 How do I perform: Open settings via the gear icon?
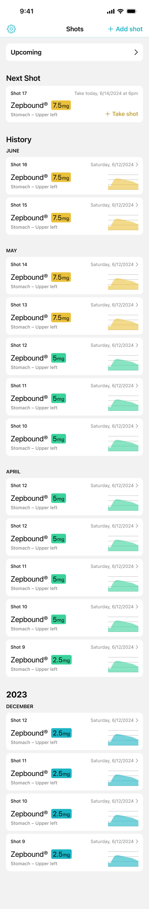pos(11,29)
